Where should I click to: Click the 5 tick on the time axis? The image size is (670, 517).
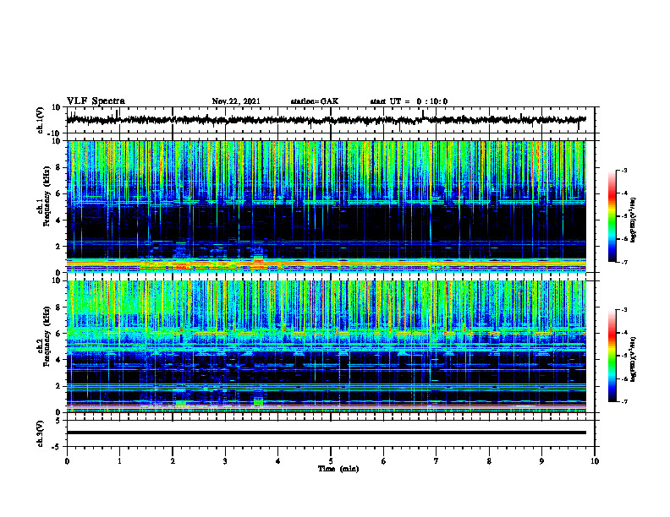331,461
